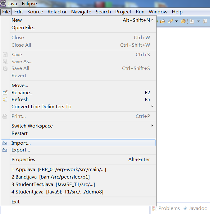This screenshot has width=210, height=214.
Task: Click the Import icon in menu
Action: (5, 143)
